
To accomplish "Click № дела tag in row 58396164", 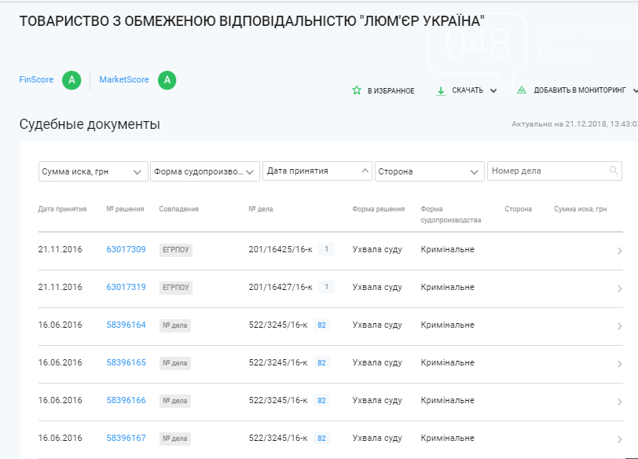I will (175, 325).
